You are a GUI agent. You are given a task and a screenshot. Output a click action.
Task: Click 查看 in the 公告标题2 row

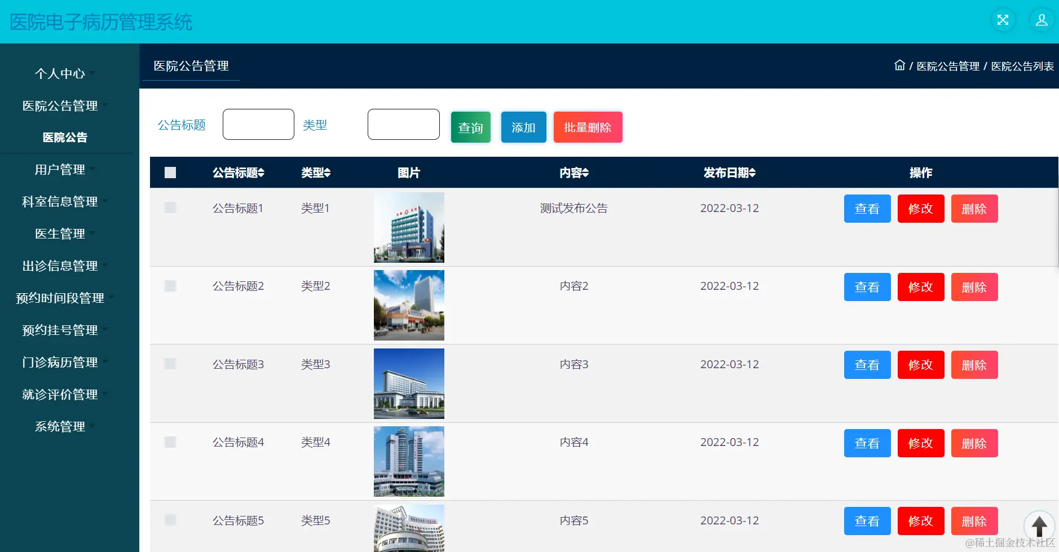(867, 287)
